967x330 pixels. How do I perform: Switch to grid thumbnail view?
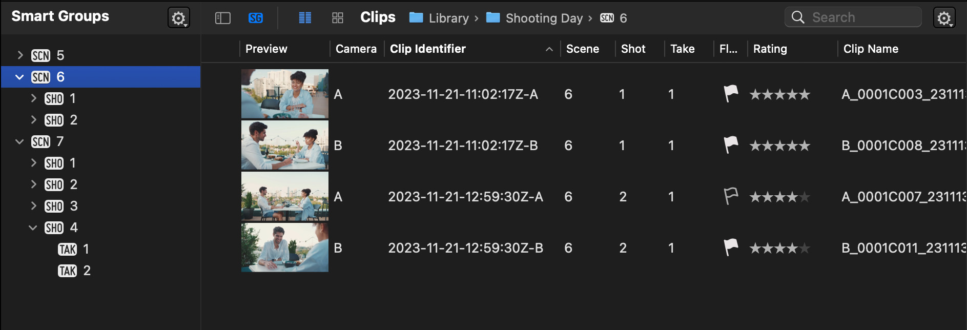(x=337, y=18)
